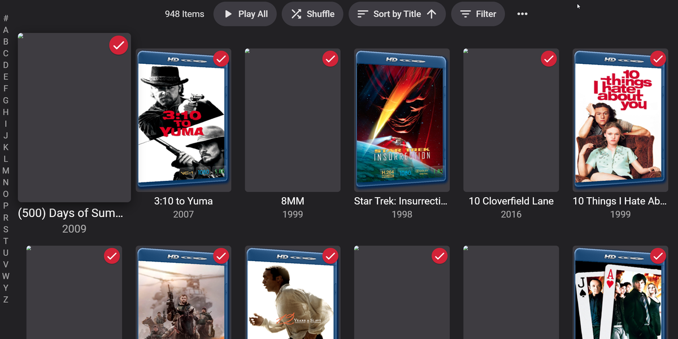Open the Sort by Title dropdown
678x339 pixels.
pos(397,14)
